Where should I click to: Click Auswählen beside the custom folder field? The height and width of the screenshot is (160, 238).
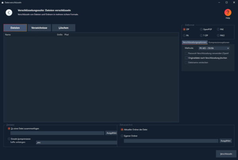[226, 141]
